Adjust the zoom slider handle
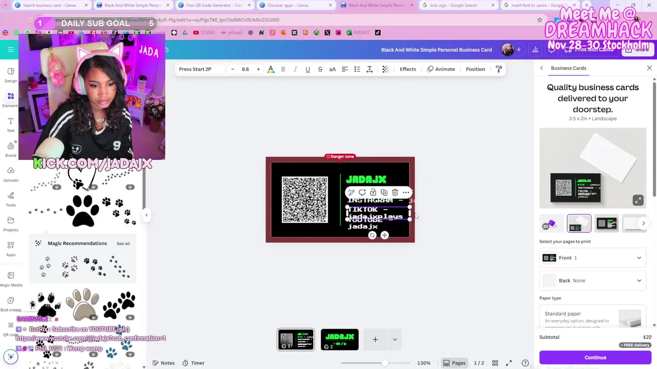 point(384,363)
